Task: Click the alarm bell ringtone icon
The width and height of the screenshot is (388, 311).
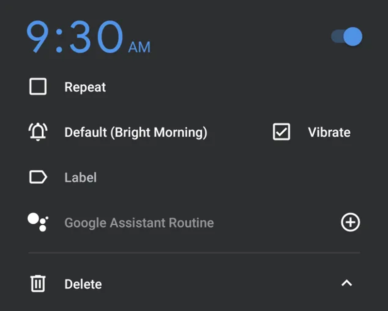Action: [38, 132]
